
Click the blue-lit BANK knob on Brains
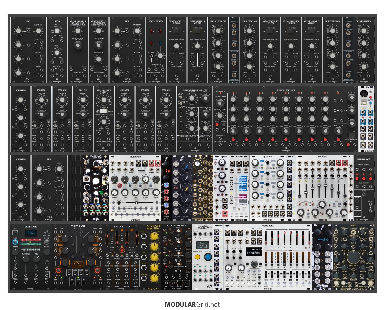(x=15, y=242)
